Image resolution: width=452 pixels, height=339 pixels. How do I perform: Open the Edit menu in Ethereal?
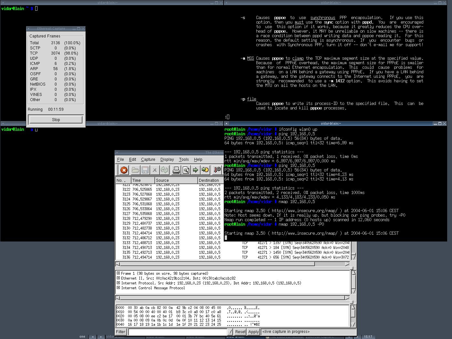click(x=132, y=159)
